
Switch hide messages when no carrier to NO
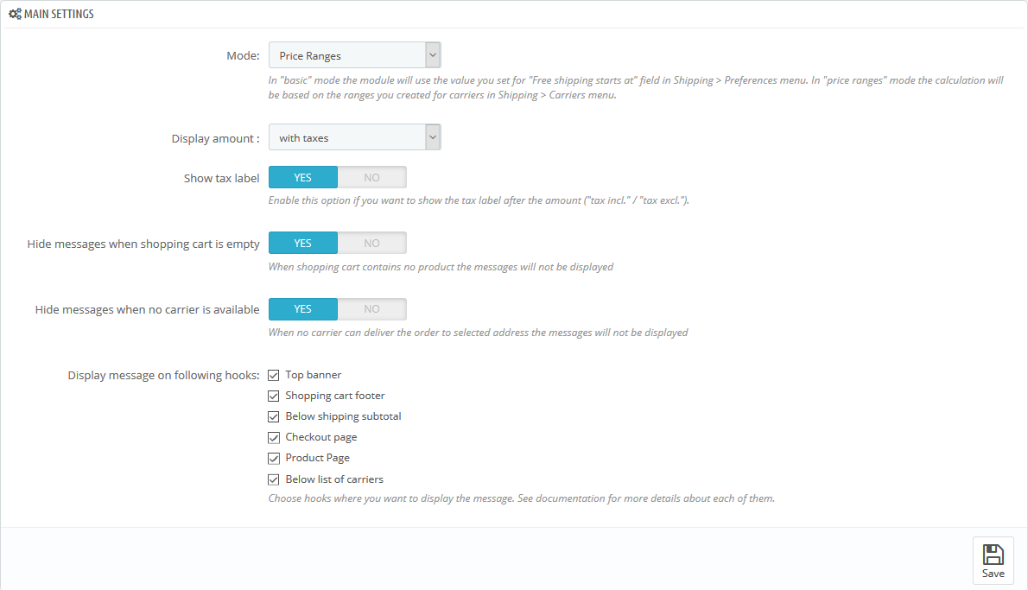tap(371, 308)
